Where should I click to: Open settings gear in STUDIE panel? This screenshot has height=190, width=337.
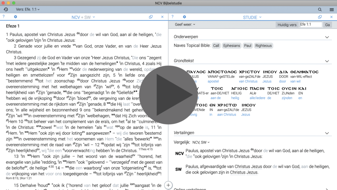(184, 16)
